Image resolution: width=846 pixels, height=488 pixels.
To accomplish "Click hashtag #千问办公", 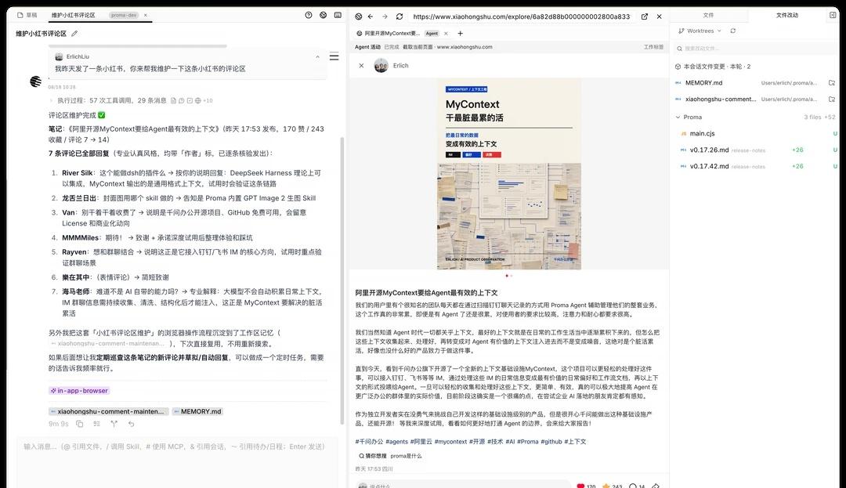I will pos(369,442).
